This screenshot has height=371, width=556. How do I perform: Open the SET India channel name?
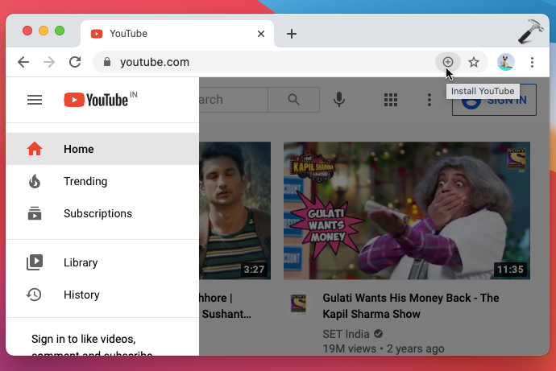(346, 334)
